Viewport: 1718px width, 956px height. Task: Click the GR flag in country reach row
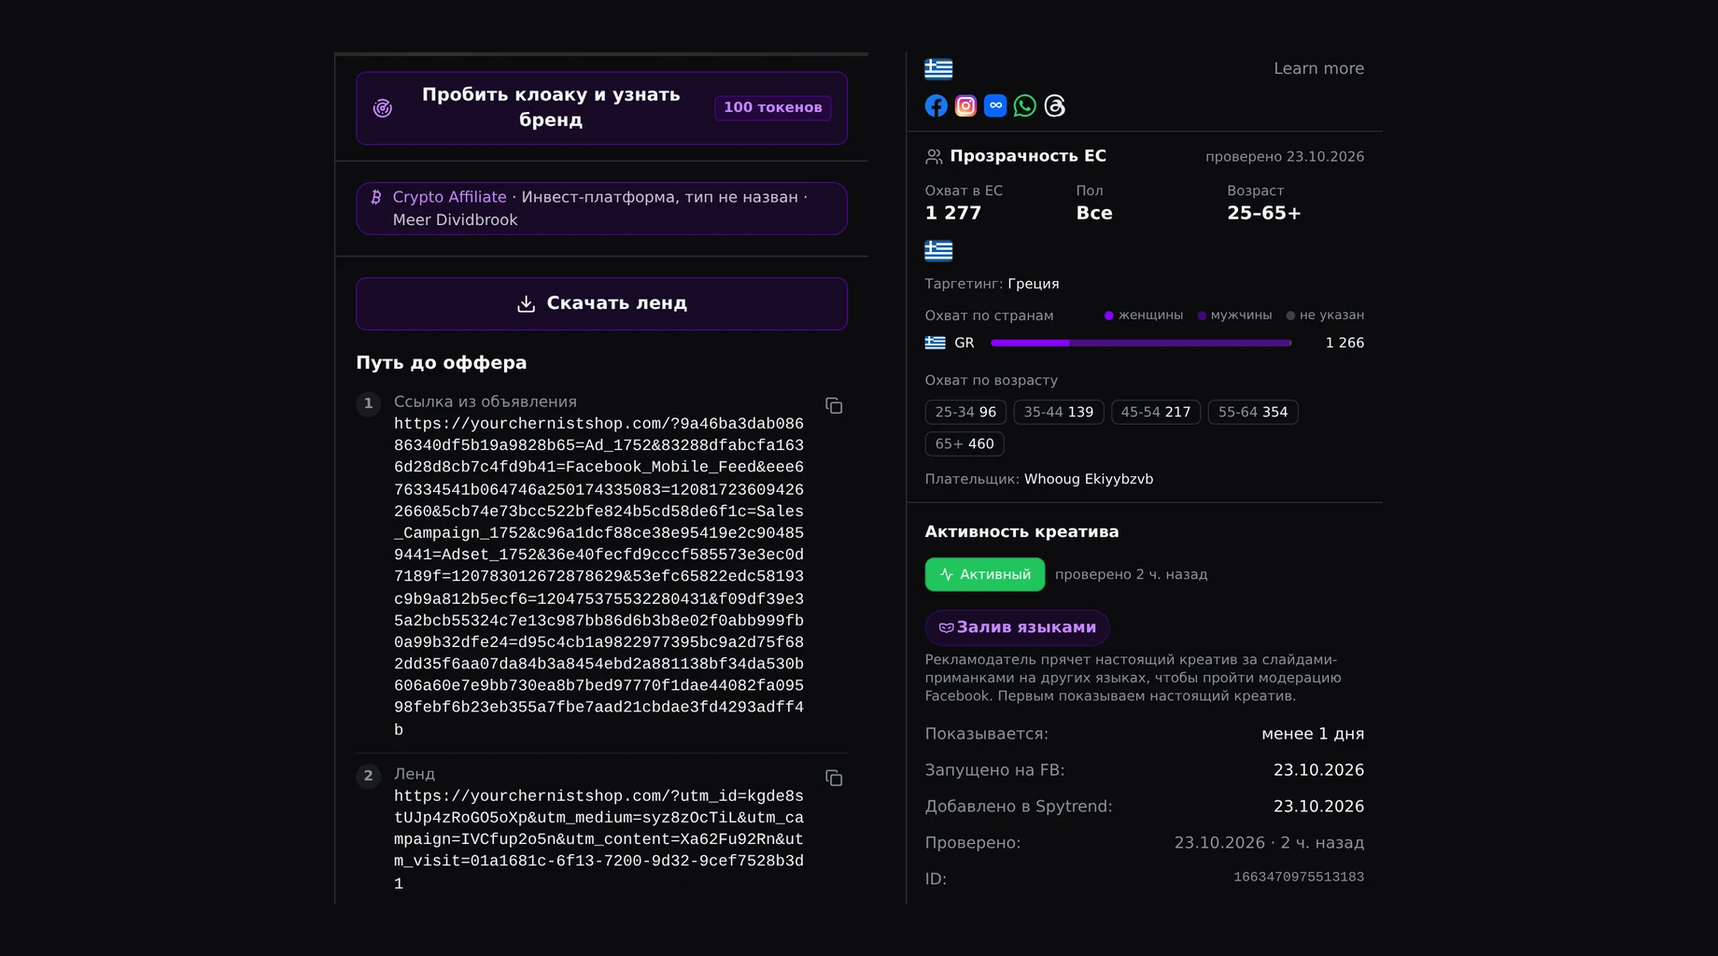tap(935, 343)
